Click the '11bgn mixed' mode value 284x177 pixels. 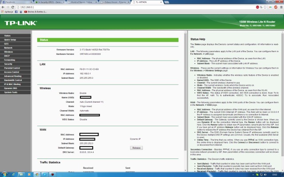(86, 106)
